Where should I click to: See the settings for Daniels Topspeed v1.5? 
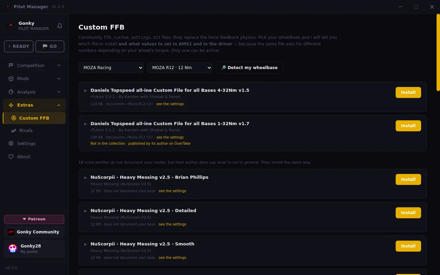point(170,104)
